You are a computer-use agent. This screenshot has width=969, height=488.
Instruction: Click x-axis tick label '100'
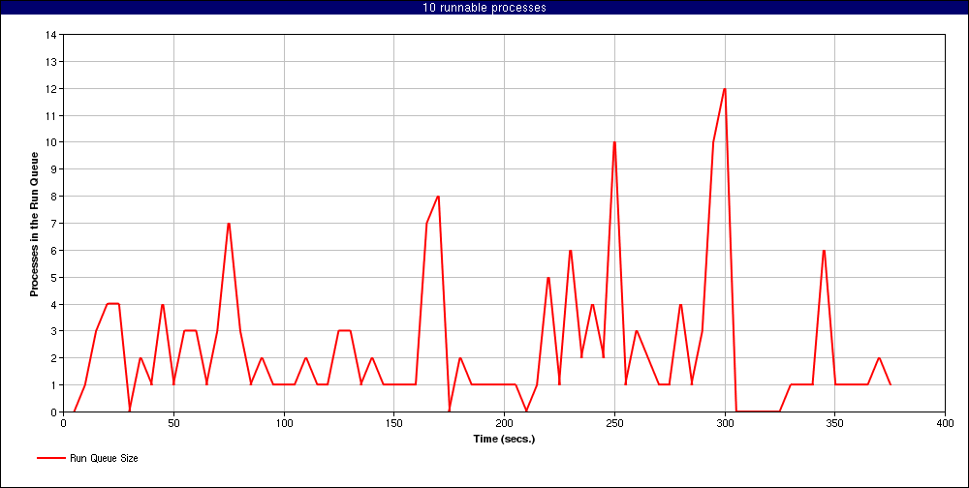284,424
